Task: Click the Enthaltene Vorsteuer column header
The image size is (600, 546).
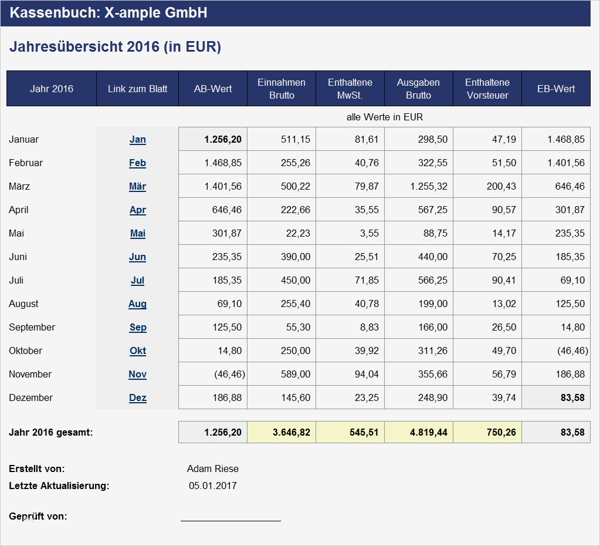Action: coord(487,89)
